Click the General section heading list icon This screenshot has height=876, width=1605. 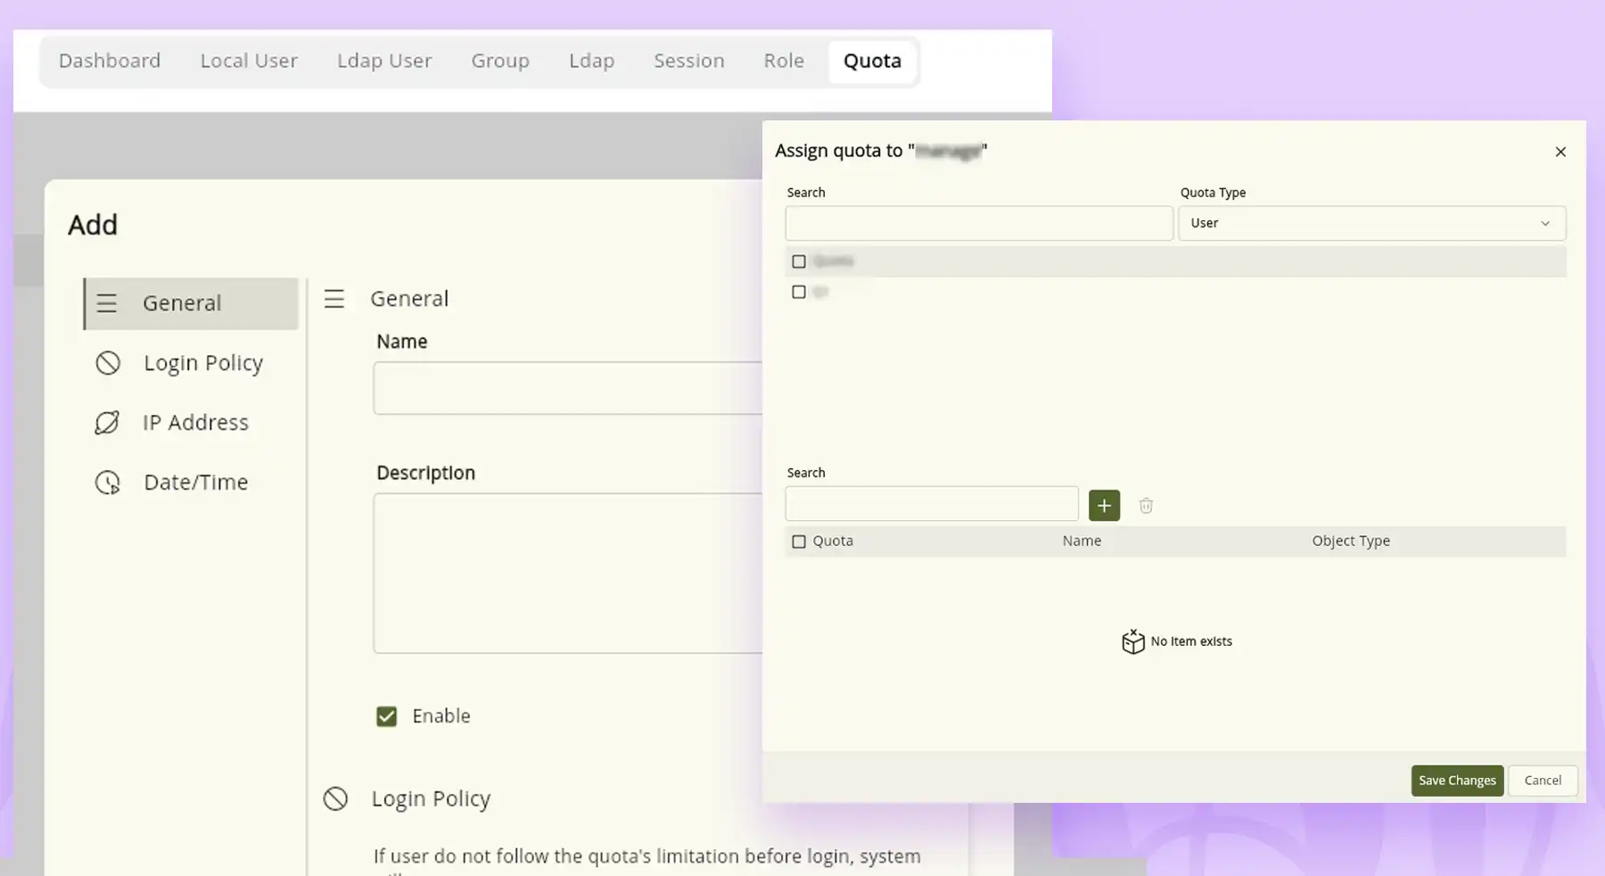tap(334, 299)
